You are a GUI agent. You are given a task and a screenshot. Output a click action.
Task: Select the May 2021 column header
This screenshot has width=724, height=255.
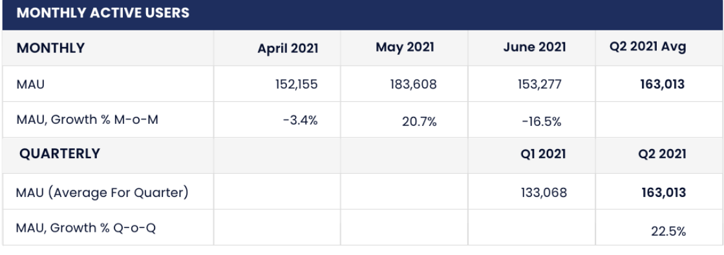tap(405, 47)
